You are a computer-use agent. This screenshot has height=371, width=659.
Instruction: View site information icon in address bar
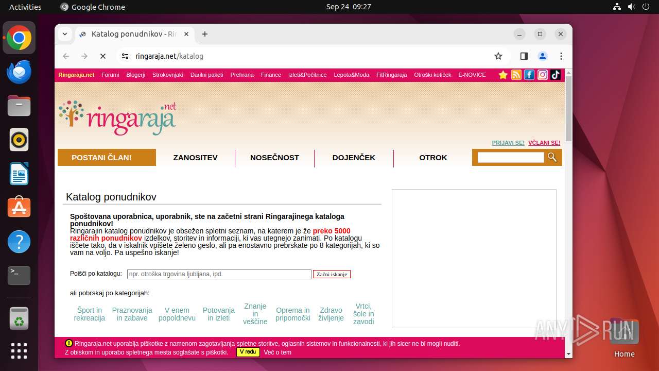point(125,56)
